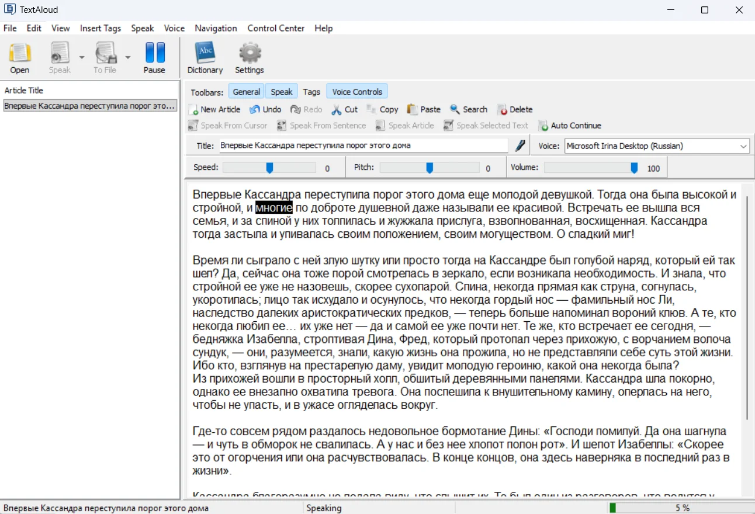Click the Undo toolbar icon
755x514 pixels.
pos(254,109)
